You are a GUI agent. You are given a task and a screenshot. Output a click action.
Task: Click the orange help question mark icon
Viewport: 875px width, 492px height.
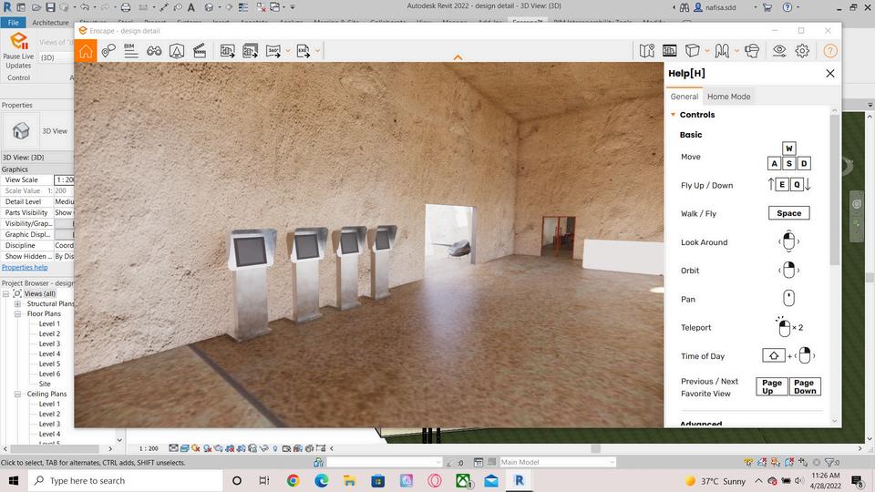[x=829, y=51]
